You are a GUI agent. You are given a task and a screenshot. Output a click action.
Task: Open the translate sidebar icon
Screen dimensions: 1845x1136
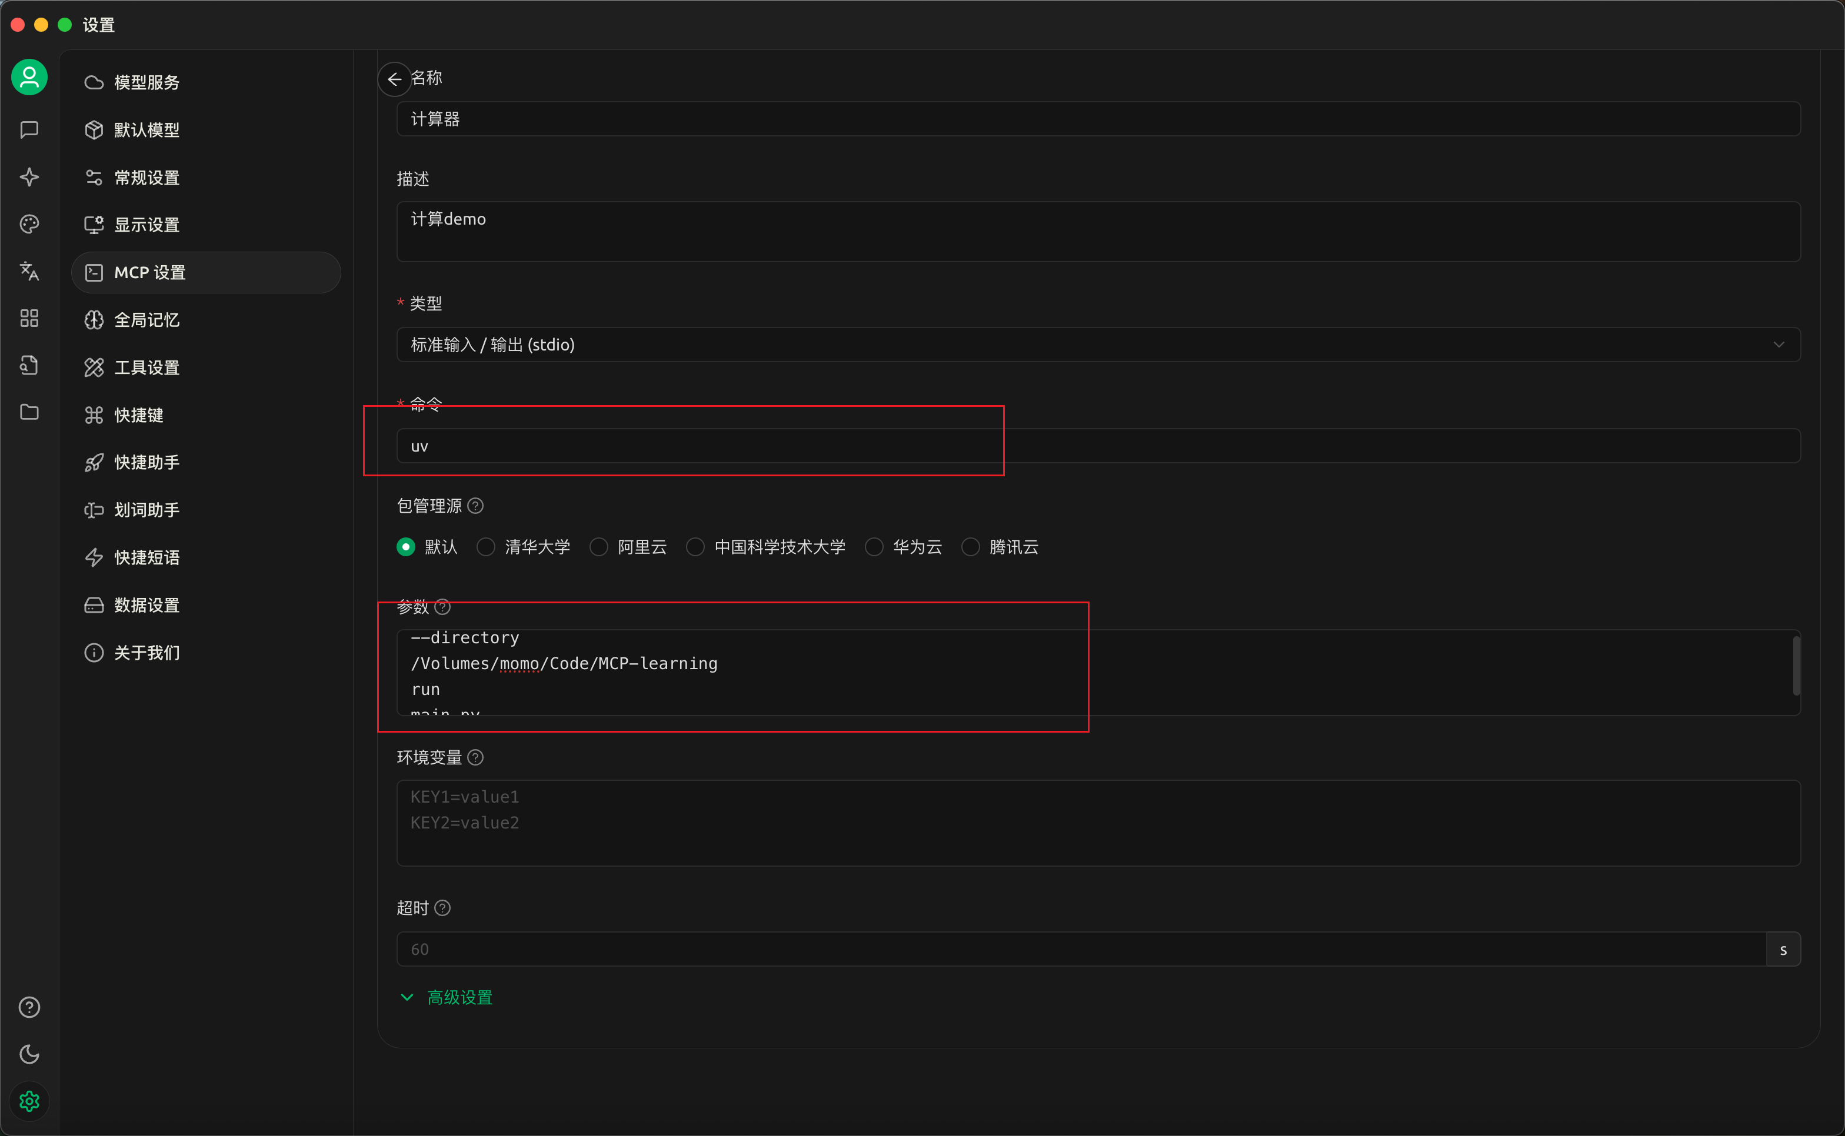[x=29, y=271]
